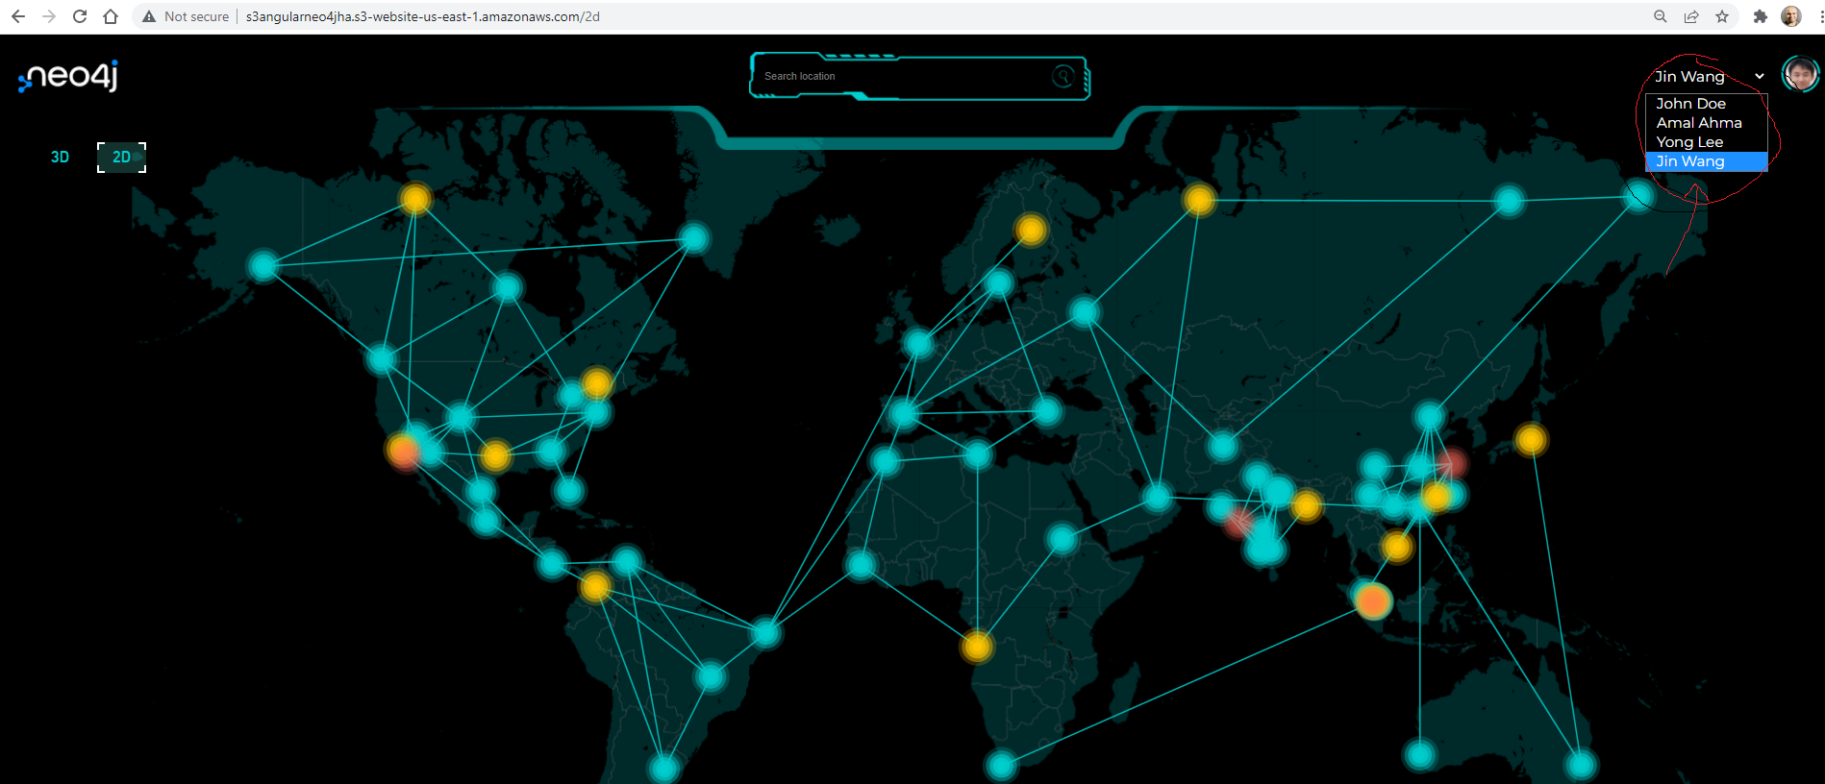Select the yellow node east of Japan

tap(1531, 440)
